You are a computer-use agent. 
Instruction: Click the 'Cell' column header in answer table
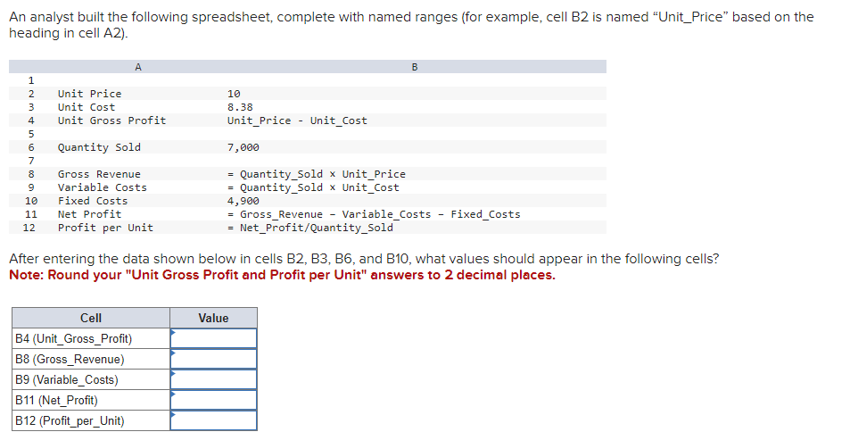tap(91, 318)
